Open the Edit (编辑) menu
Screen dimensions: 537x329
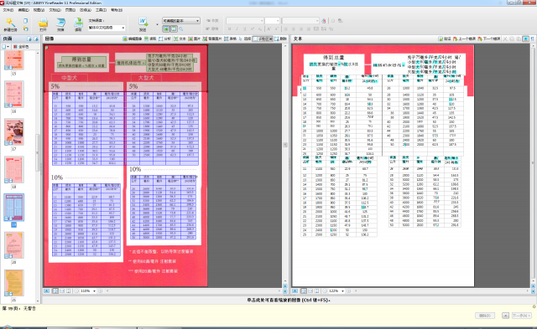23,10
